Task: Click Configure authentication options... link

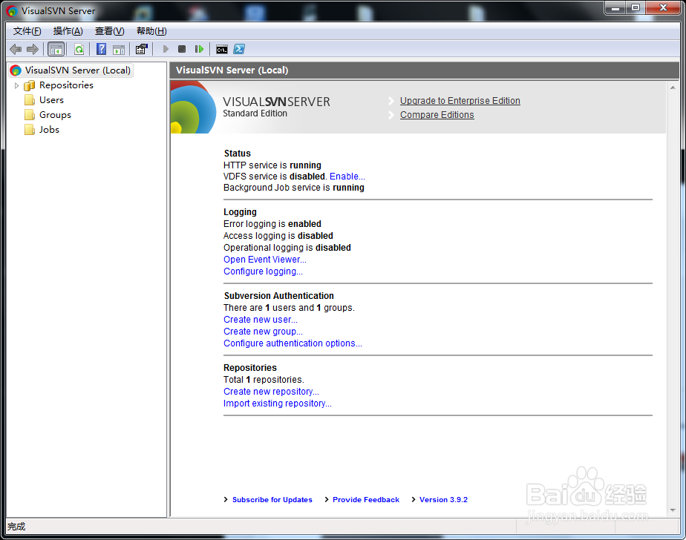Action: [293, 343]
